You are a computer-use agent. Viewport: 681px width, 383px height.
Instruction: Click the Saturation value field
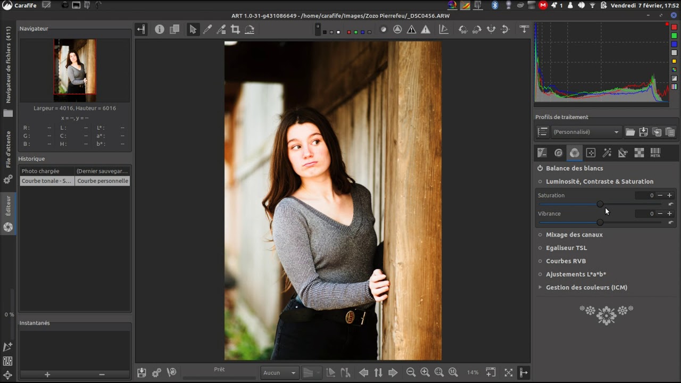tap(645, 195)
